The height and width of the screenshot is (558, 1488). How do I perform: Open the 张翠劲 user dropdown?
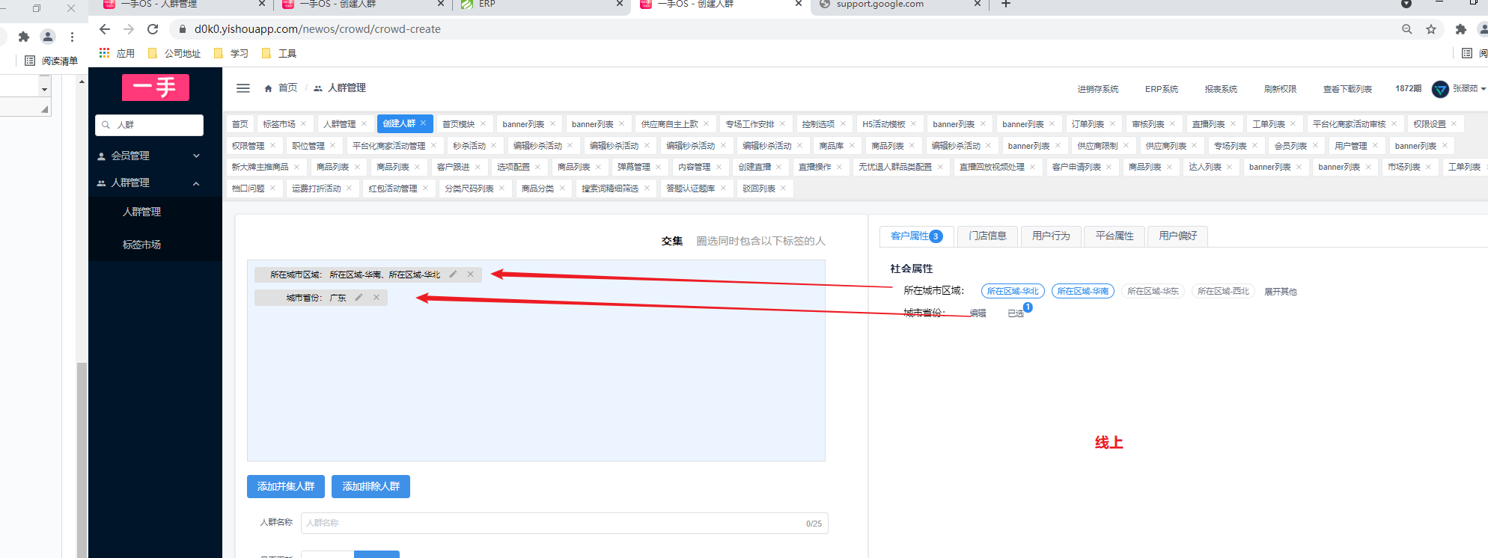click(x=1469, y=88)
